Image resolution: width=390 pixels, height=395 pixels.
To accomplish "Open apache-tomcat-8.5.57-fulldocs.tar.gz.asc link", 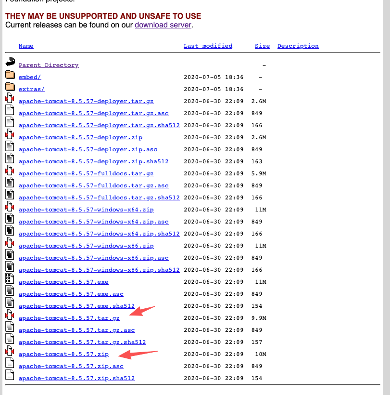I will 94,185.
